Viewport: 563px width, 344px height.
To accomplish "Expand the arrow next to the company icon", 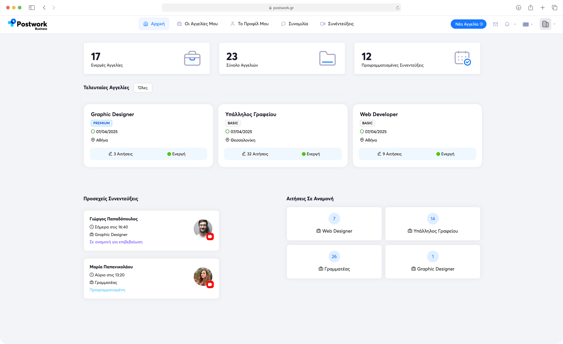I will [554, 24].
